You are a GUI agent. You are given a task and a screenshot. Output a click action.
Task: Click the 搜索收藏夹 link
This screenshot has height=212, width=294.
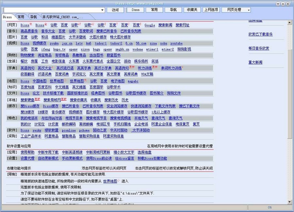[x=78, y=100]
